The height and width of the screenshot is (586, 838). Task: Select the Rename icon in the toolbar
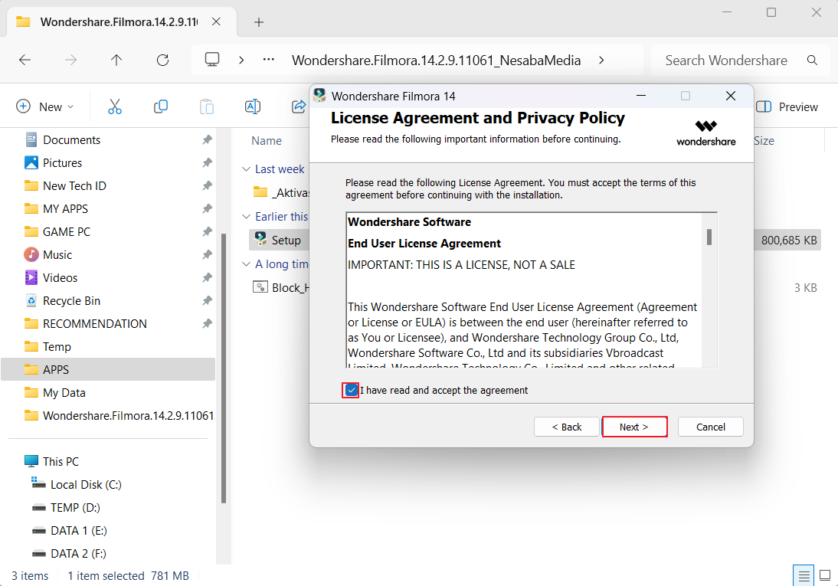(253, 106)
